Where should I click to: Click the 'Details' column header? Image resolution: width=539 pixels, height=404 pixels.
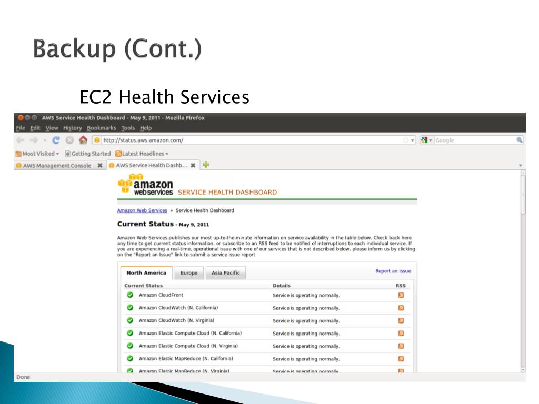point(282,286)
